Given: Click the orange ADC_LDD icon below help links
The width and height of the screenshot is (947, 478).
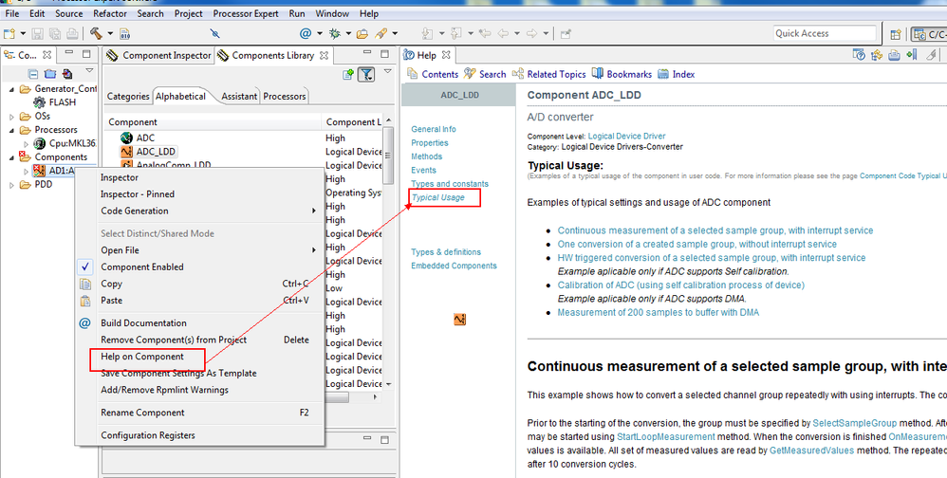Looking at the screenshot, I should click(x=459, y=320).
